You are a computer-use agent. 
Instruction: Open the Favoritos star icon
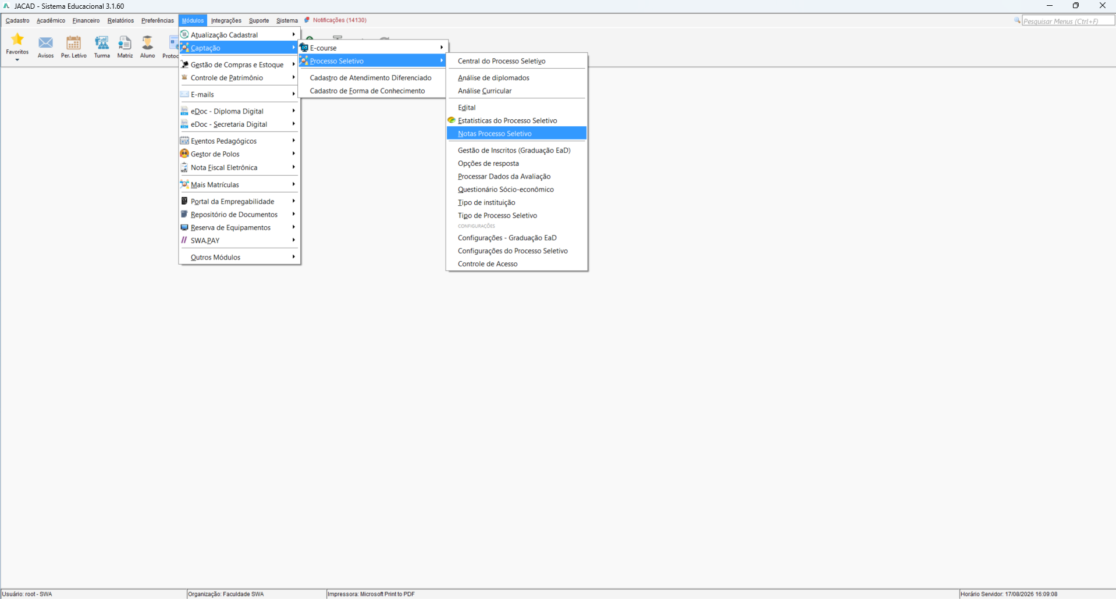pyautogui.click(x=17, y=40)
